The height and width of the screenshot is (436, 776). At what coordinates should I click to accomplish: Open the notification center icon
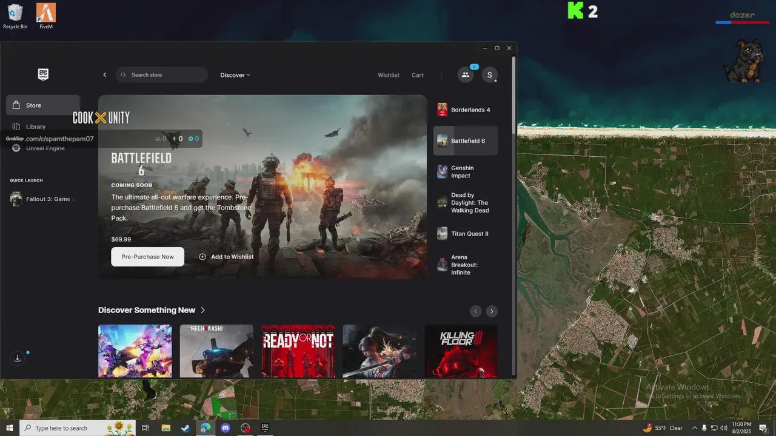click(763, 428)
